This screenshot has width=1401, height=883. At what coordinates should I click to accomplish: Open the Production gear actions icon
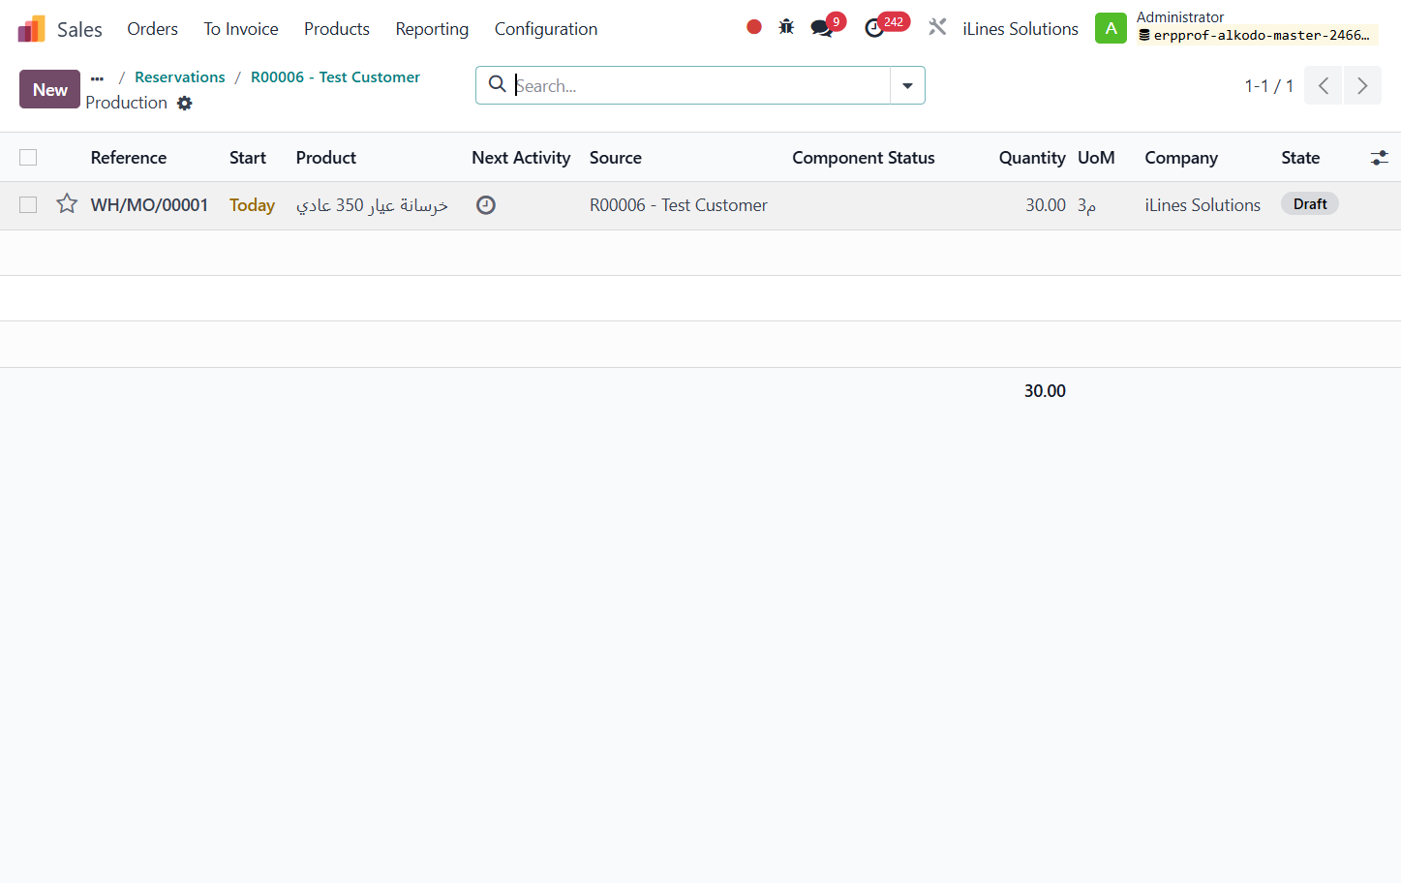coord(185,103)
